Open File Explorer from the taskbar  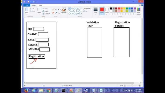tap(41, 90)
